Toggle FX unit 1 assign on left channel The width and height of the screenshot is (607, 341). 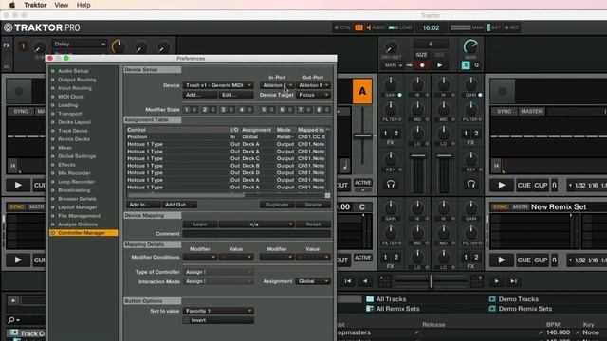click(x=385, y=134)
